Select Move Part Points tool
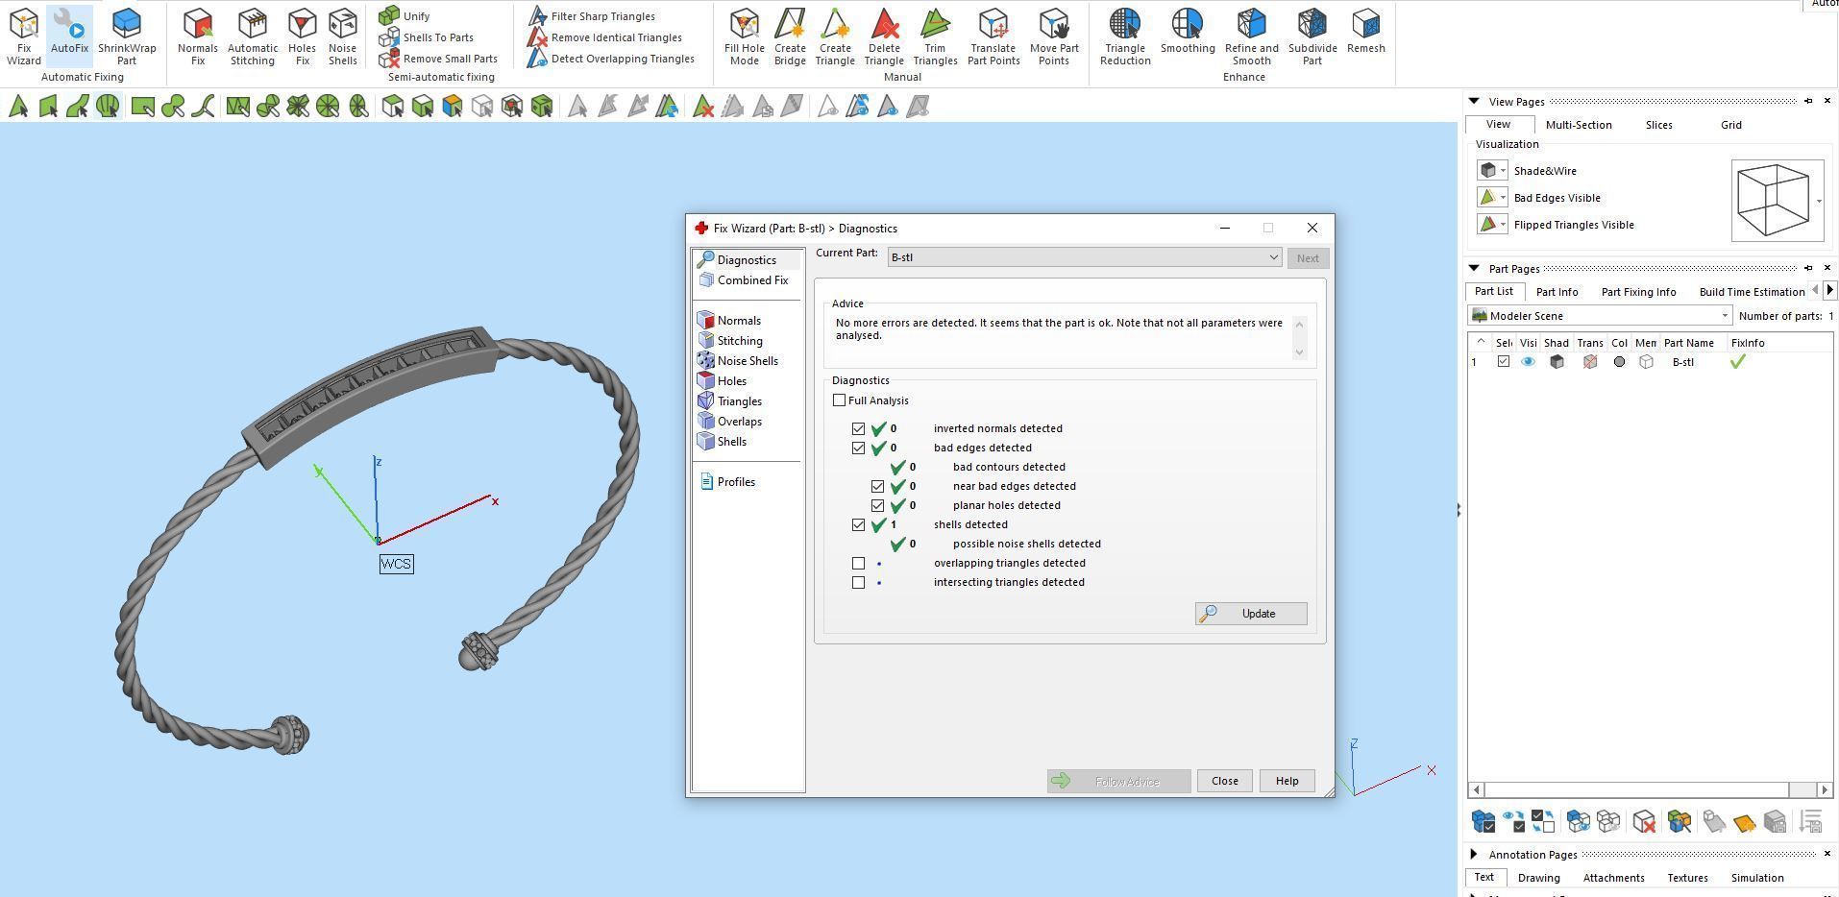Viewport: 1839px width, 897px height. (1054, 36)
